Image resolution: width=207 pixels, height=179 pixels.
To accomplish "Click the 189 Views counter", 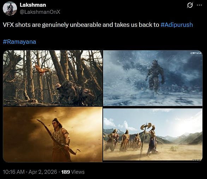I will click(73, 172).
